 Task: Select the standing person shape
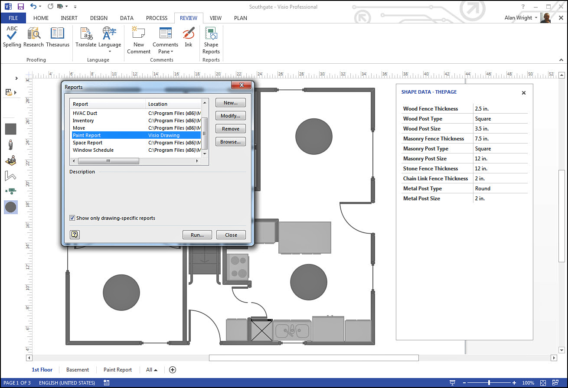point(10,145)
